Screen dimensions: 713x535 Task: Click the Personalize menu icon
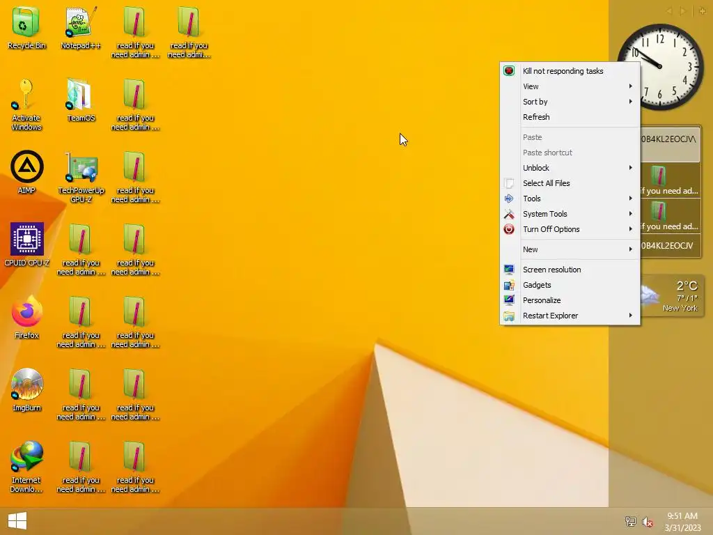tap(509, 300)
